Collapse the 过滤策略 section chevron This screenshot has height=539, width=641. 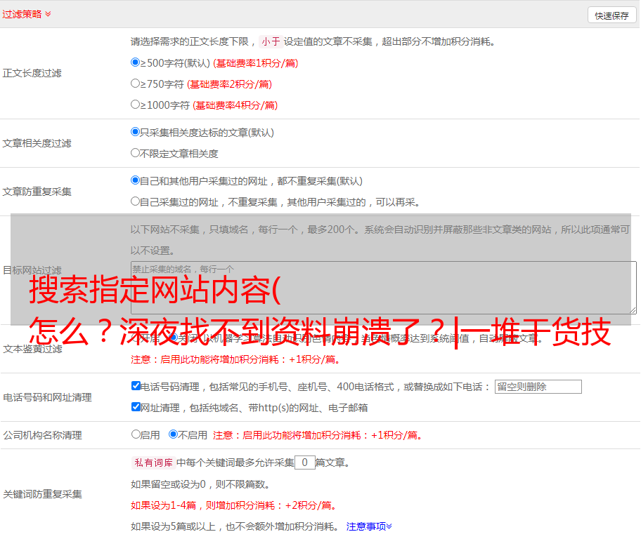[x=48, y=14]
